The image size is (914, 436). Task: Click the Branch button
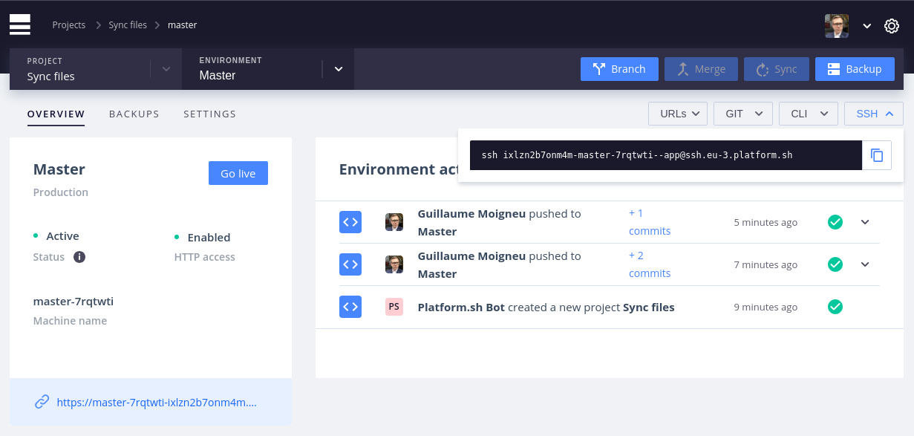click(x=619, y=69)
